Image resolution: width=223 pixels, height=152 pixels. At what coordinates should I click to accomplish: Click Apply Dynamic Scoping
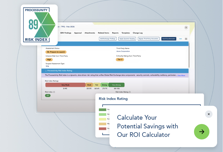tap(127, 39)
